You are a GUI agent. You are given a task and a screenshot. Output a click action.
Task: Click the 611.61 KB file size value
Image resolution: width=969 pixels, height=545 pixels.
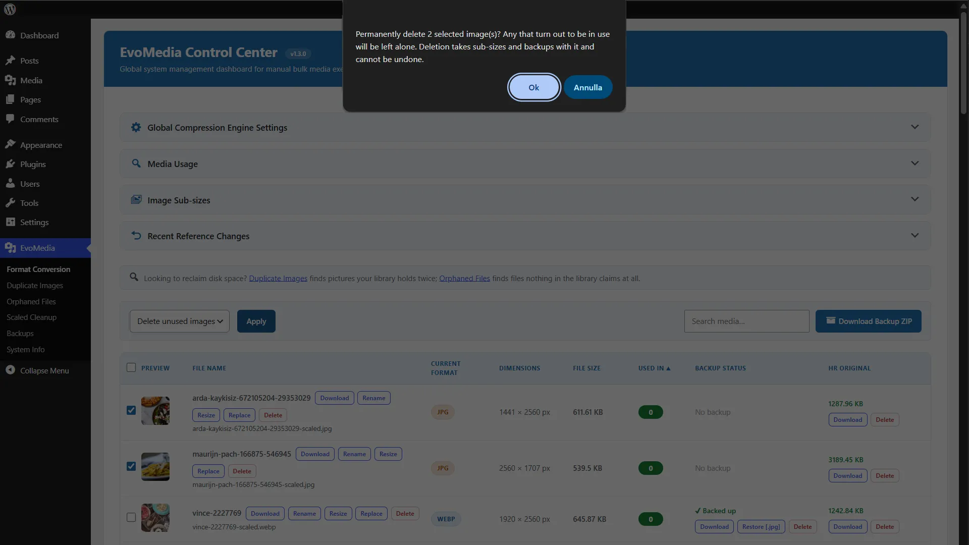(x=588, y=412)
